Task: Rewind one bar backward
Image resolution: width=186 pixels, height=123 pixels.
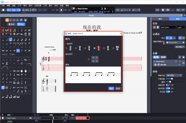Action: [57, 10]
